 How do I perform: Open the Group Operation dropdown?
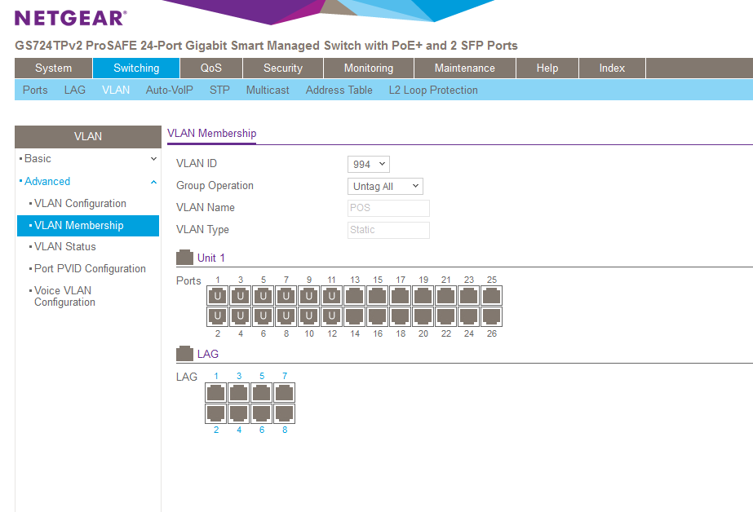coord(385,187)
